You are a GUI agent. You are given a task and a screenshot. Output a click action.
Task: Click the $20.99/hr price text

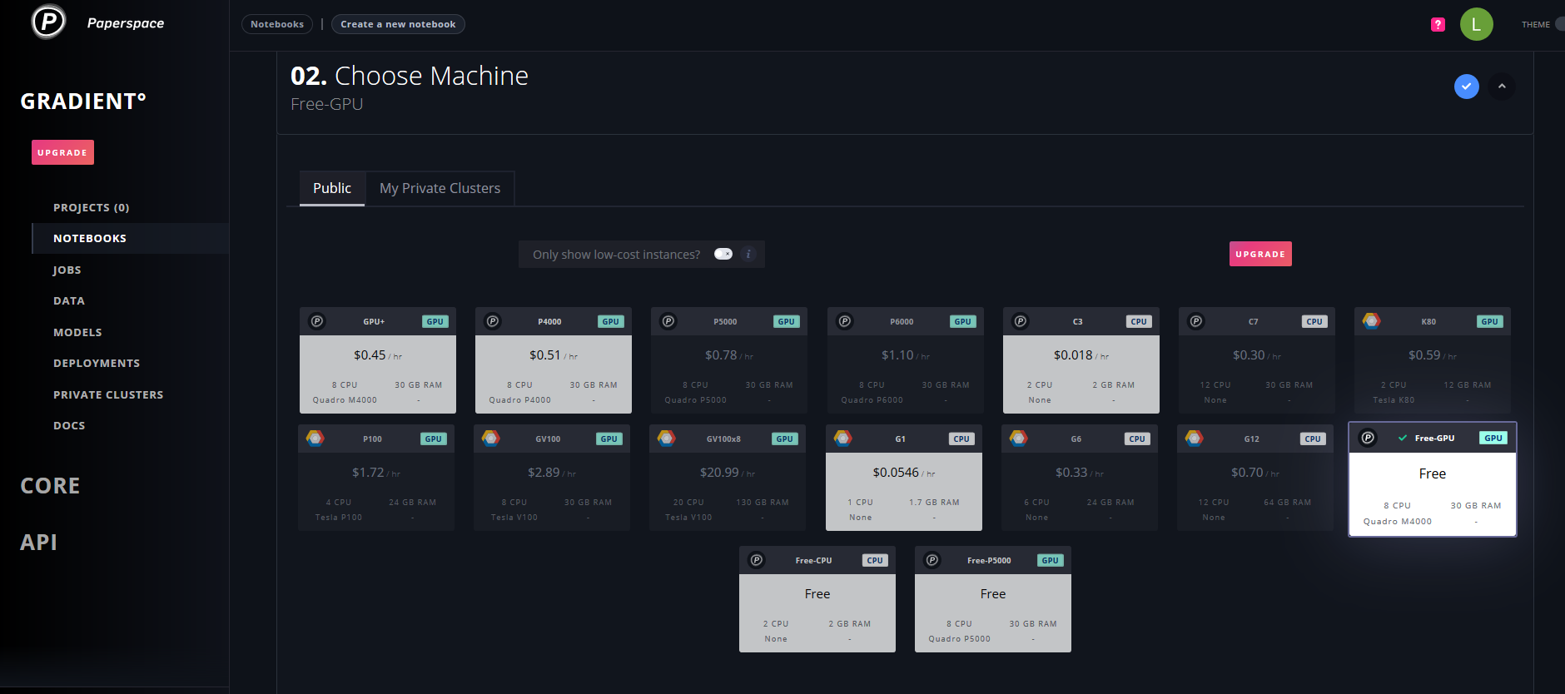pos(728,473)
